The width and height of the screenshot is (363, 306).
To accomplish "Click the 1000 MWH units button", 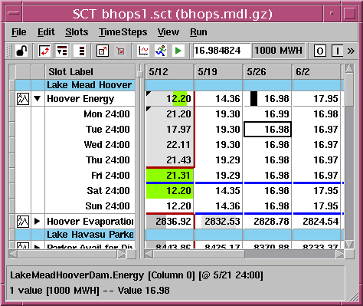I will pos(278,51).
